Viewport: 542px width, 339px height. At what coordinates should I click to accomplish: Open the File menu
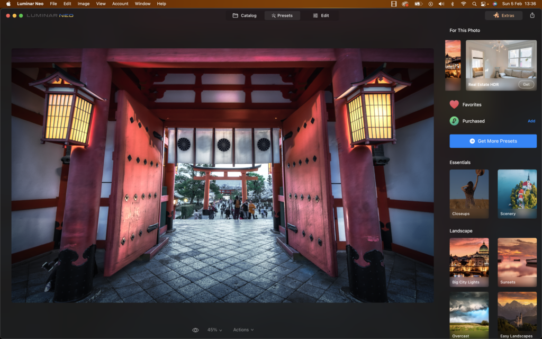(x=53, y=4)
